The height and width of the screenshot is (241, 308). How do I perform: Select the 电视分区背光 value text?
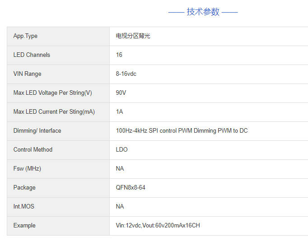pyautogui.click(x=133, y=36)
